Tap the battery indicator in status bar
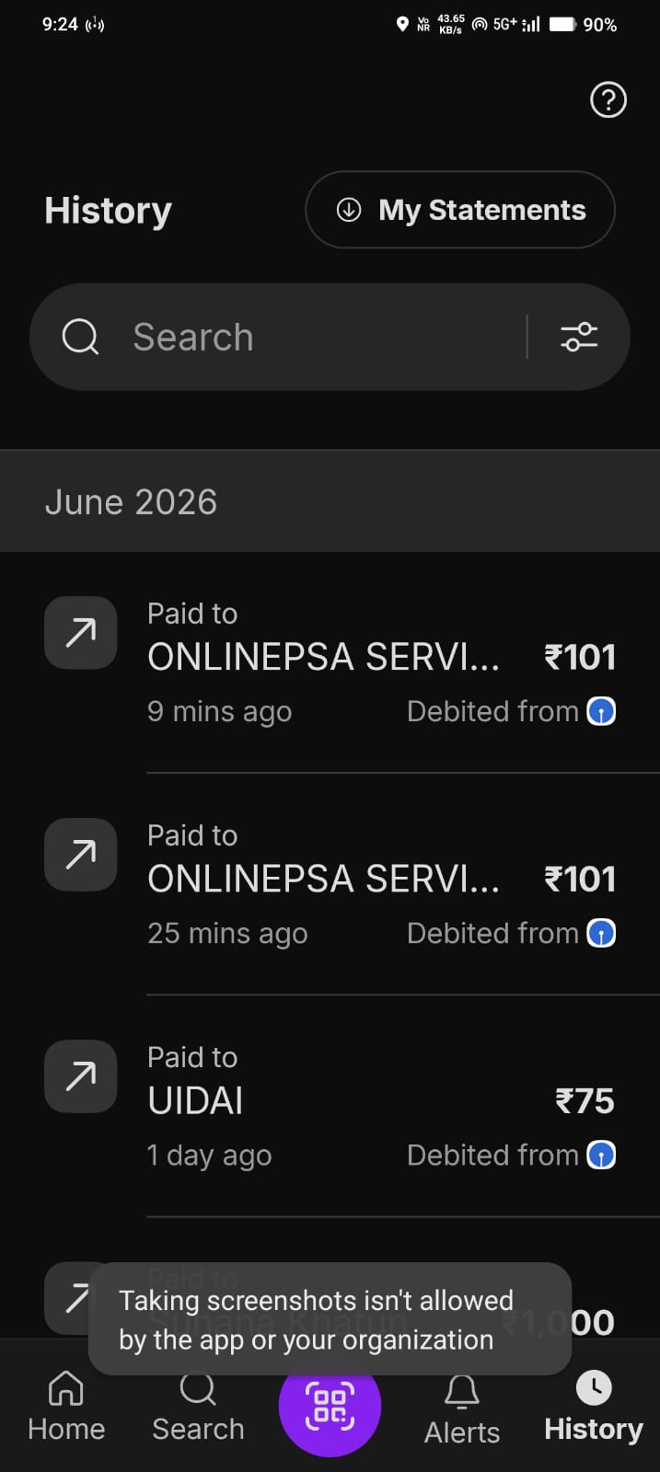The image size is (660, 1472). coord(562,25)
